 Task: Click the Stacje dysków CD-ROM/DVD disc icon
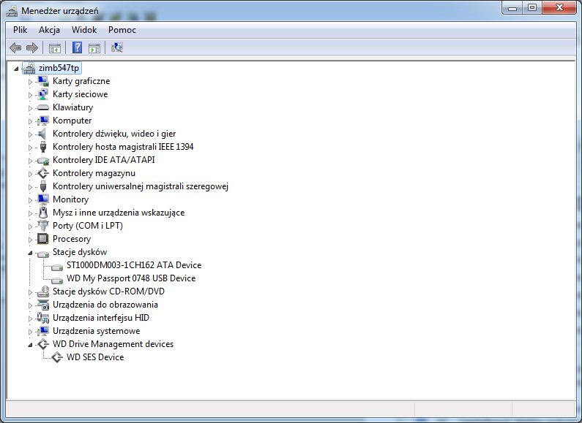(x=43, y=291)
